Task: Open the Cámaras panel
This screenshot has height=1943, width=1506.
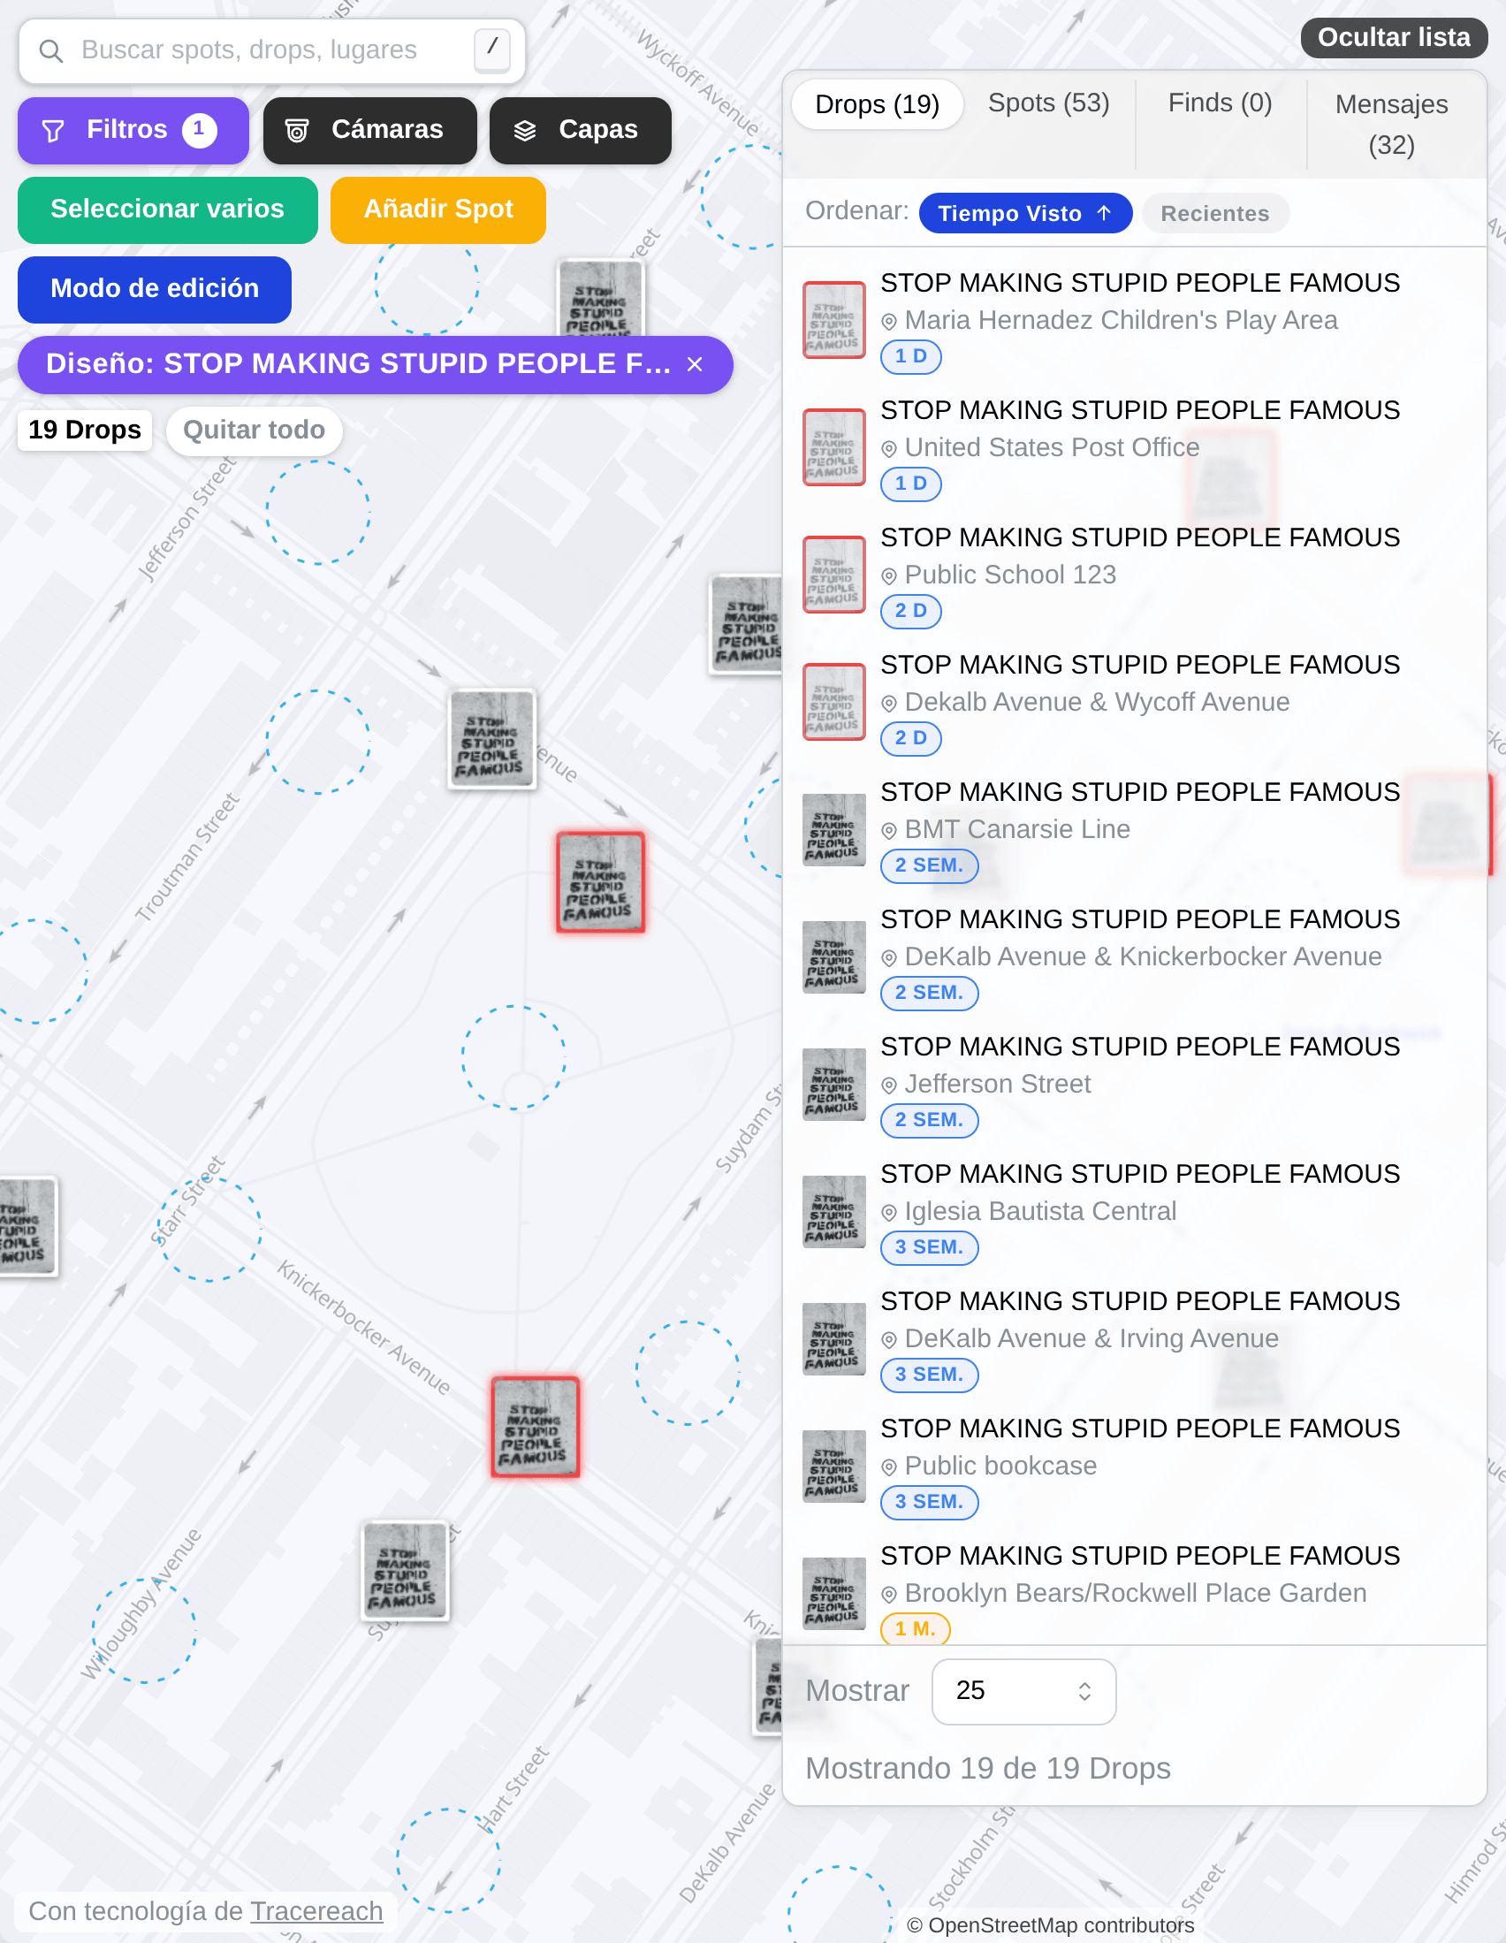Action: (x=369, y=130)
